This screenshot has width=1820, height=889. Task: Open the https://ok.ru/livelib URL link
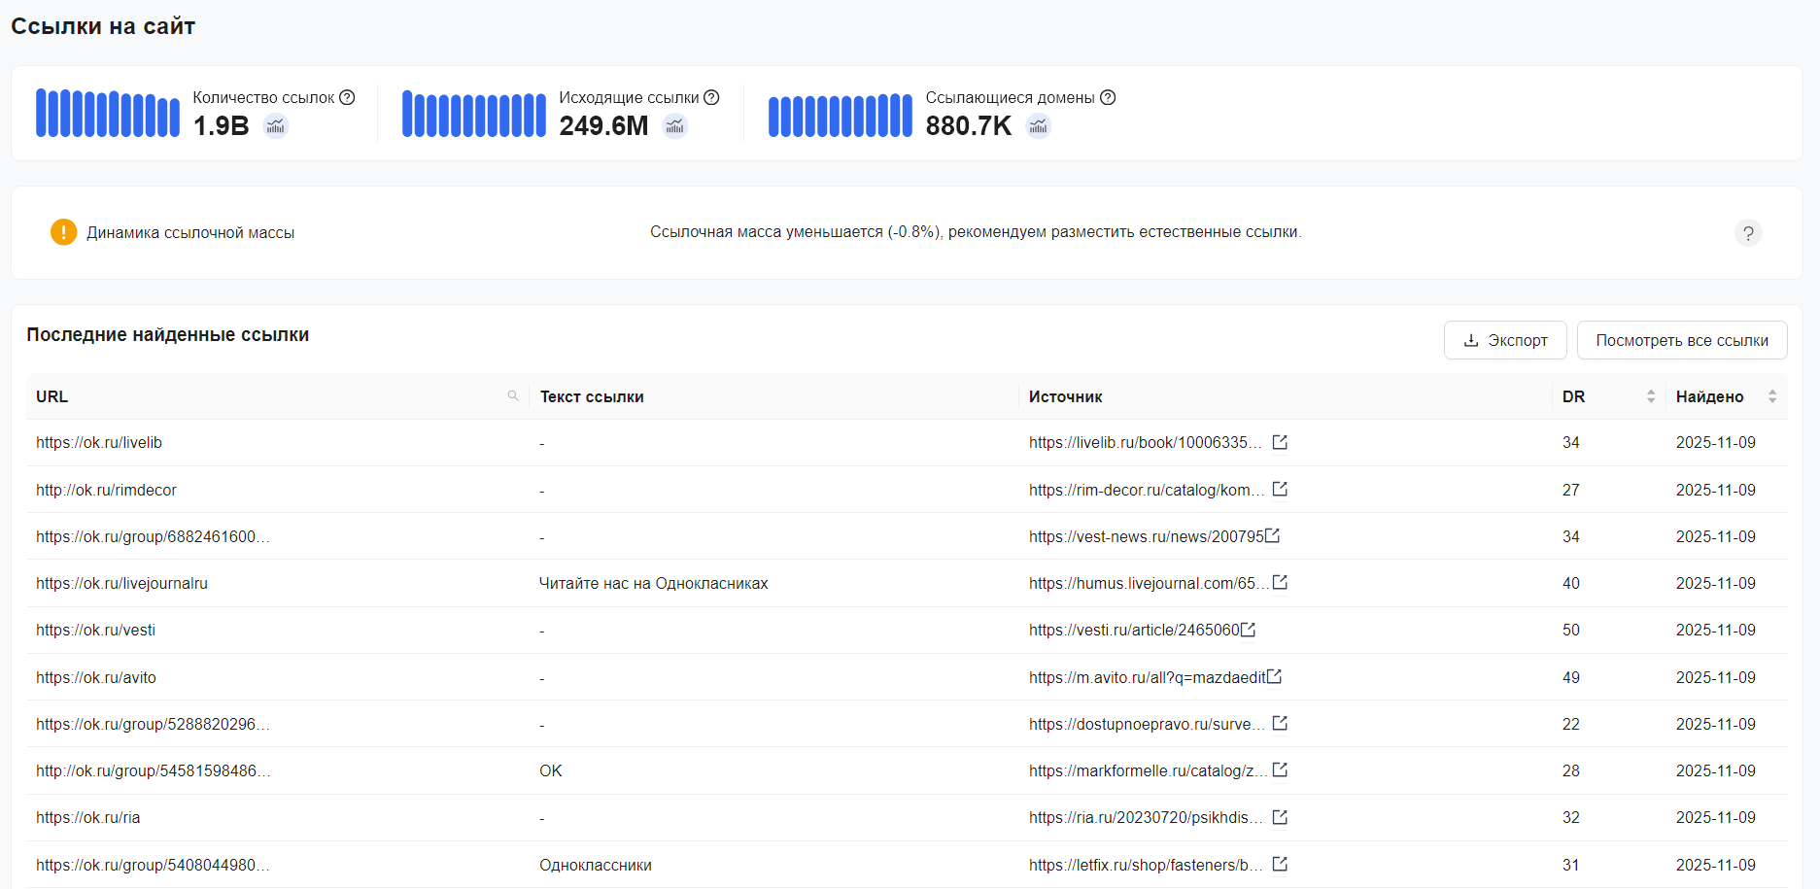[x=99, y=443]
